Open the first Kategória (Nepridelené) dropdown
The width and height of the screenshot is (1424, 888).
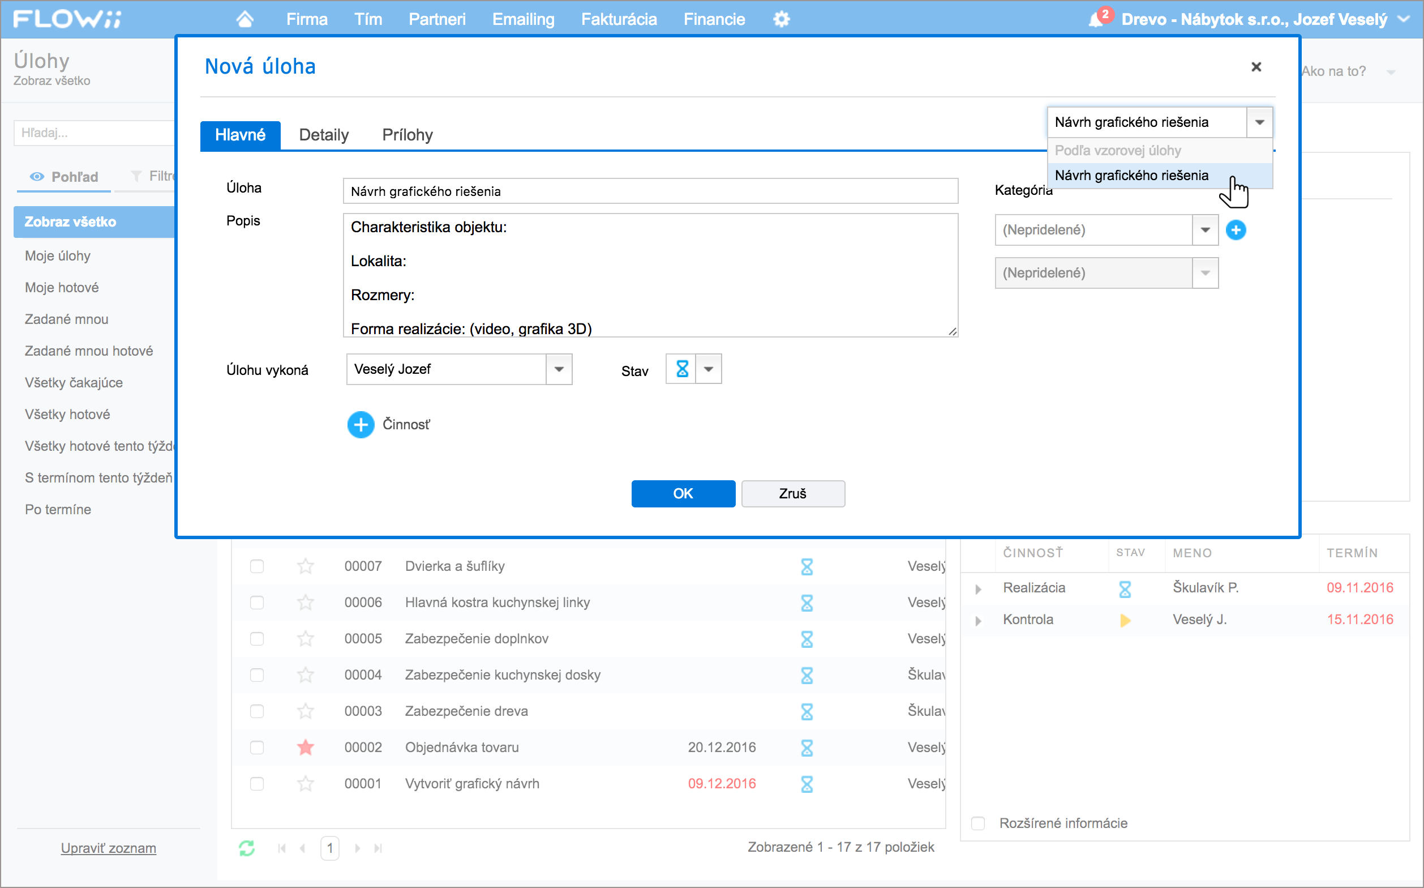(x=1205, y=229)
